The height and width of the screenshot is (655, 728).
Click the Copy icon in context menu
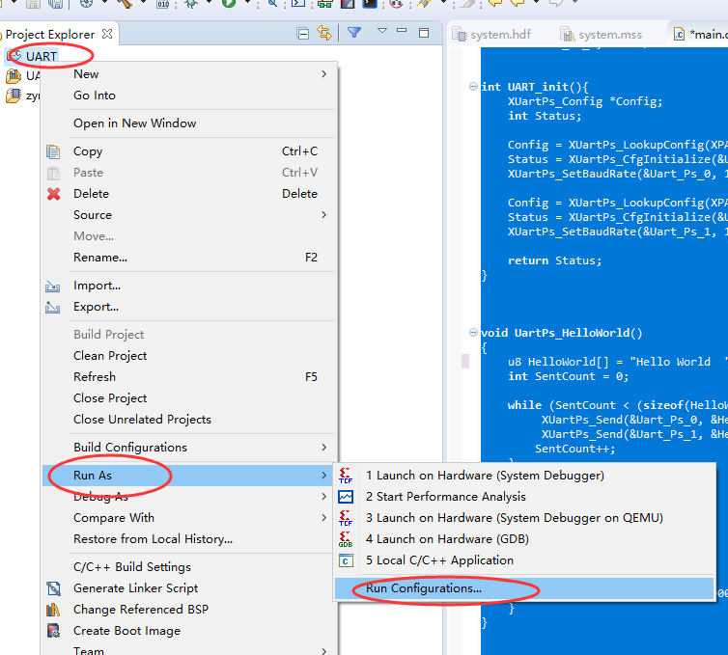click(x=53, y=151)
